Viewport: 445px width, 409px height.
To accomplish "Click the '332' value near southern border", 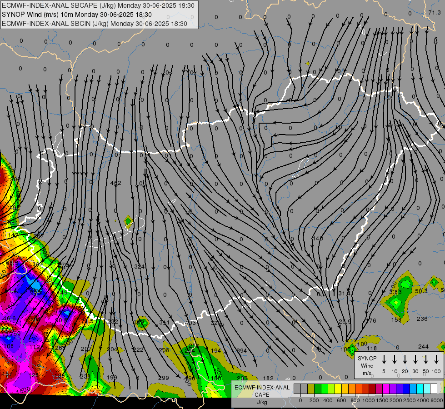I will pos(113,322).
